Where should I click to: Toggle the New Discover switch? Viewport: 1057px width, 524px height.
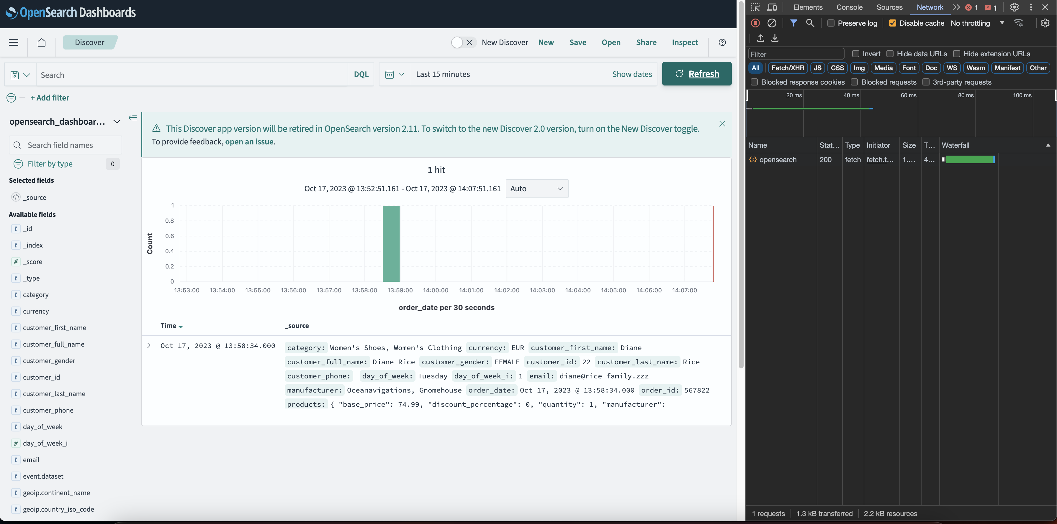463,43
